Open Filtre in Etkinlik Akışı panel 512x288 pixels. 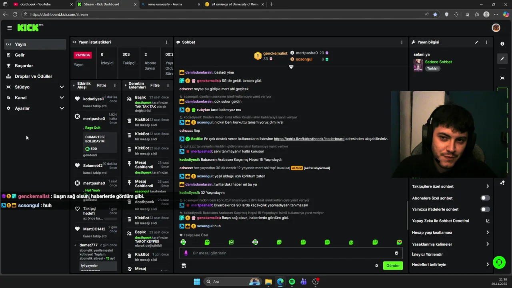102,85
